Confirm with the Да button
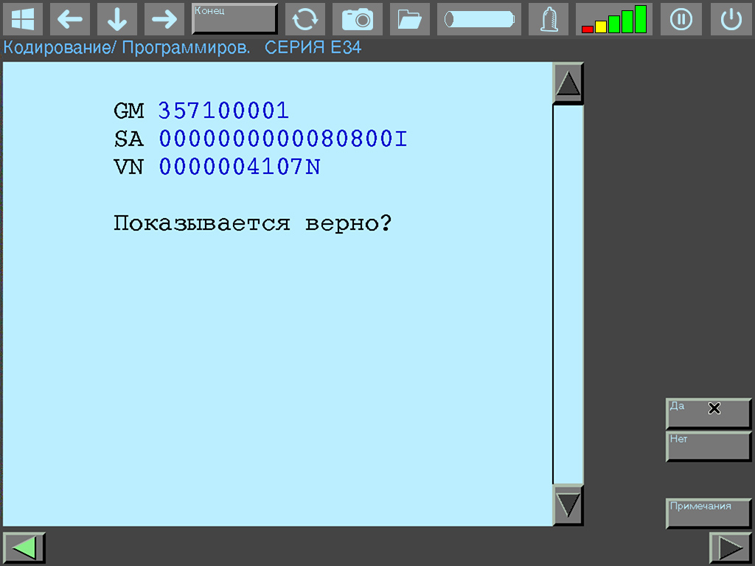This screenshot has width=755, height=566. [x=708, y=413]
